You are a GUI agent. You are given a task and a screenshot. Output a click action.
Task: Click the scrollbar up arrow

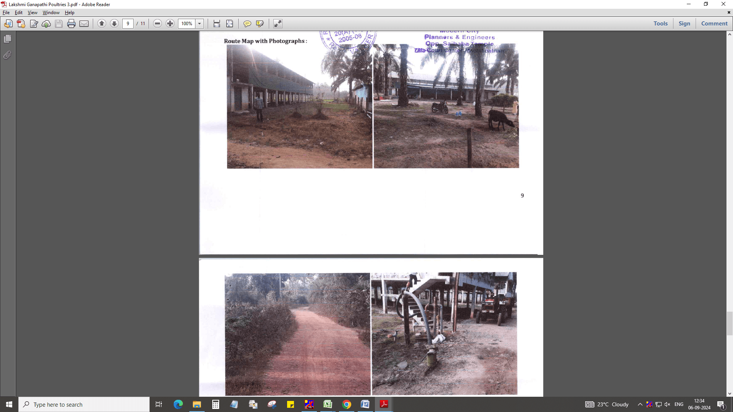click(730, 34)
